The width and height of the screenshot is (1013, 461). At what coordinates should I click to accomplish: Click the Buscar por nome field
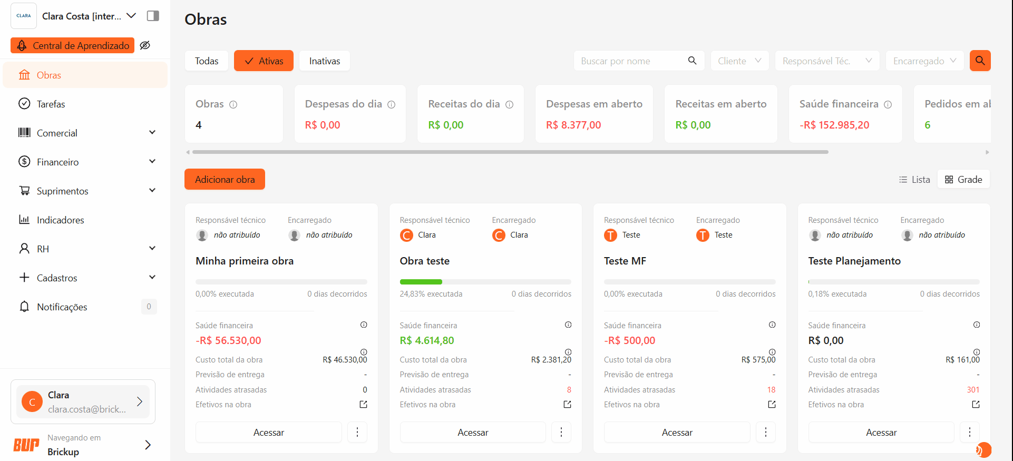click(632, 61)
